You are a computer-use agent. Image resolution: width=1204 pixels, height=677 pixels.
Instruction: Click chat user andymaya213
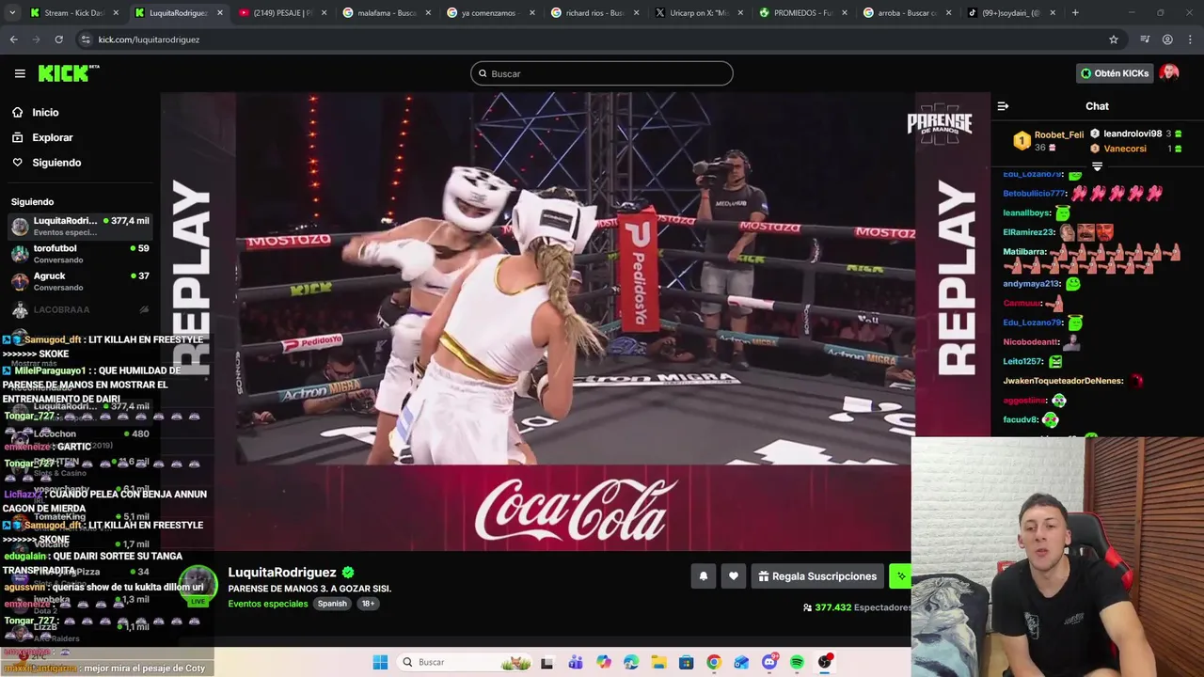1032,284
